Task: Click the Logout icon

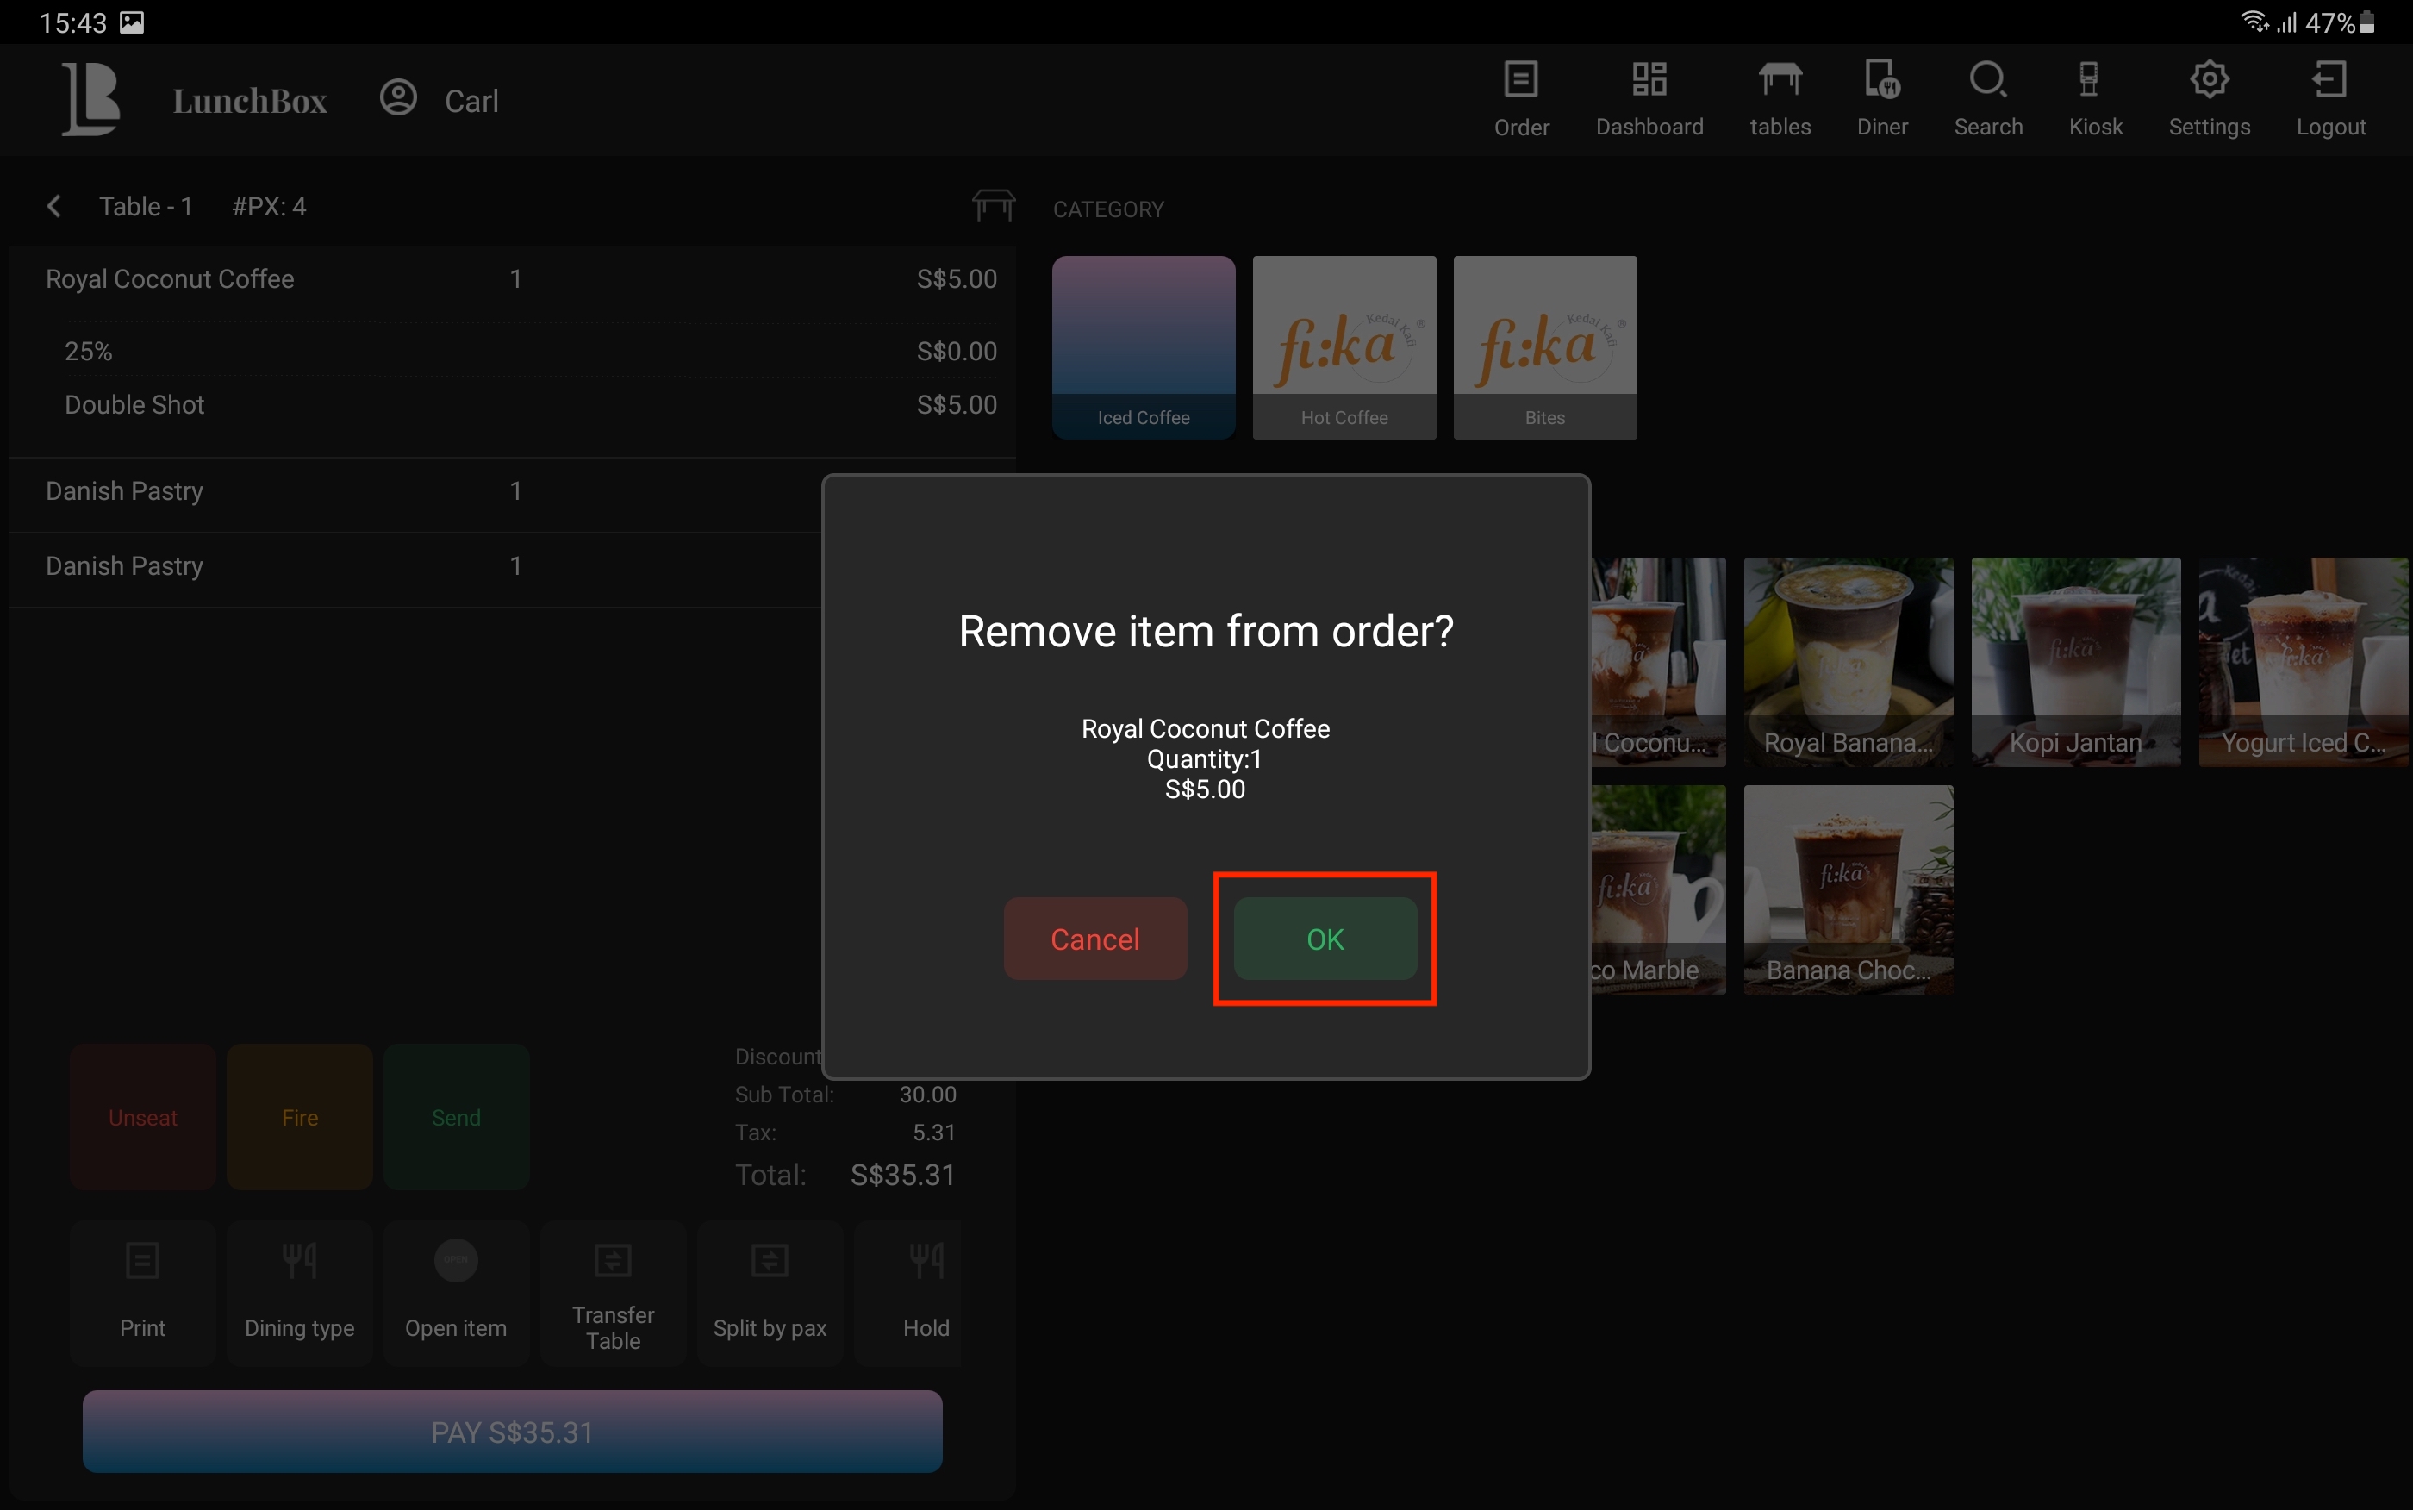Action: click(2329, 80)
